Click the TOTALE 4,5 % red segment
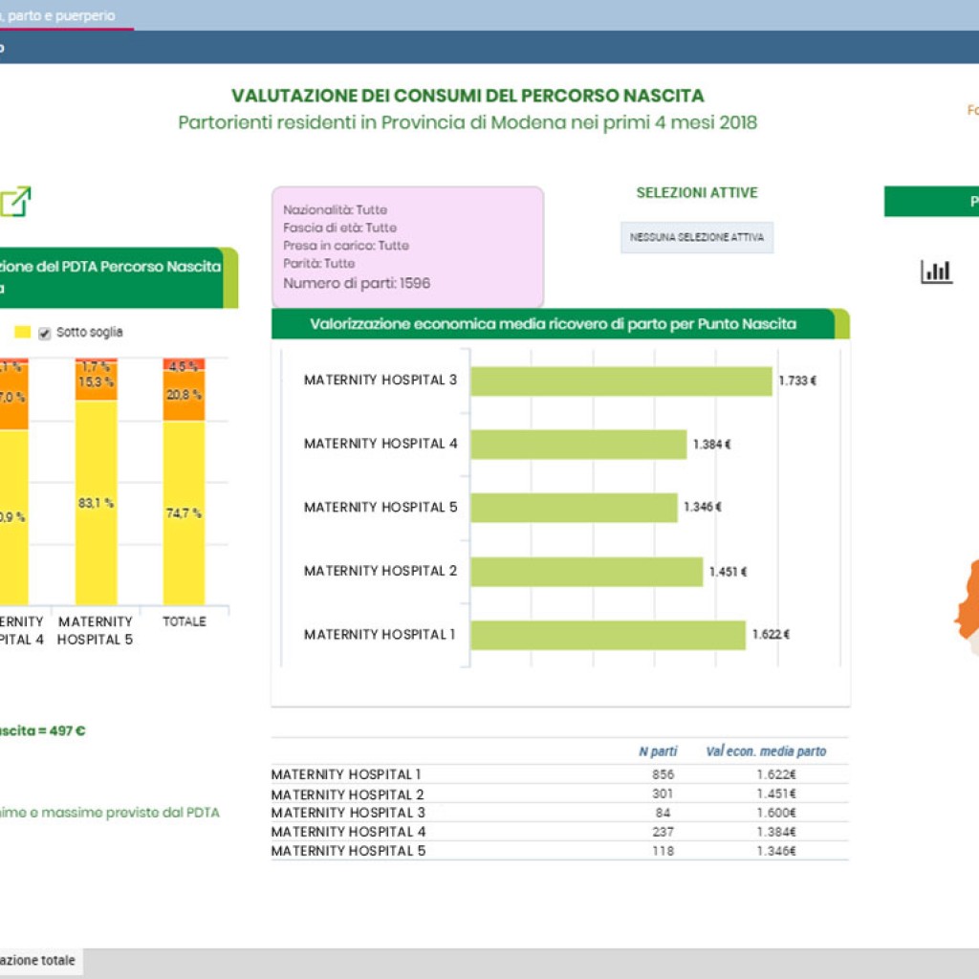This screenshot has width=979, height=979. click(184, 364)
